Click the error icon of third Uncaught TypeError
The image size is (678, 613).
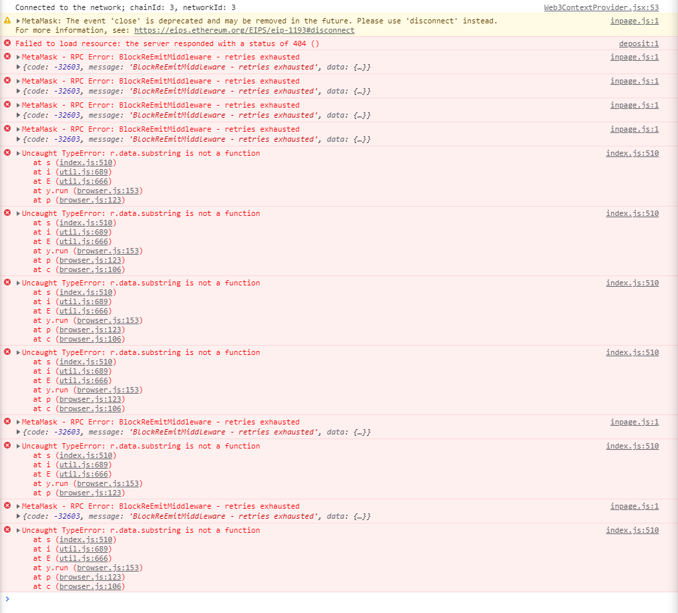(7, 282)
